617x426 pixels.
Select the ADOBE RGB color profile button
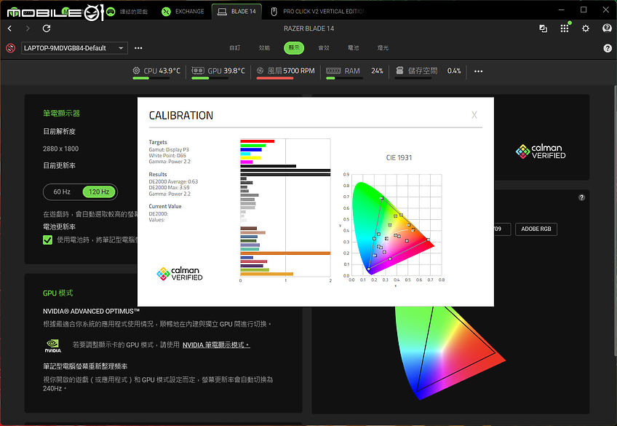click(x=536, y=229)
